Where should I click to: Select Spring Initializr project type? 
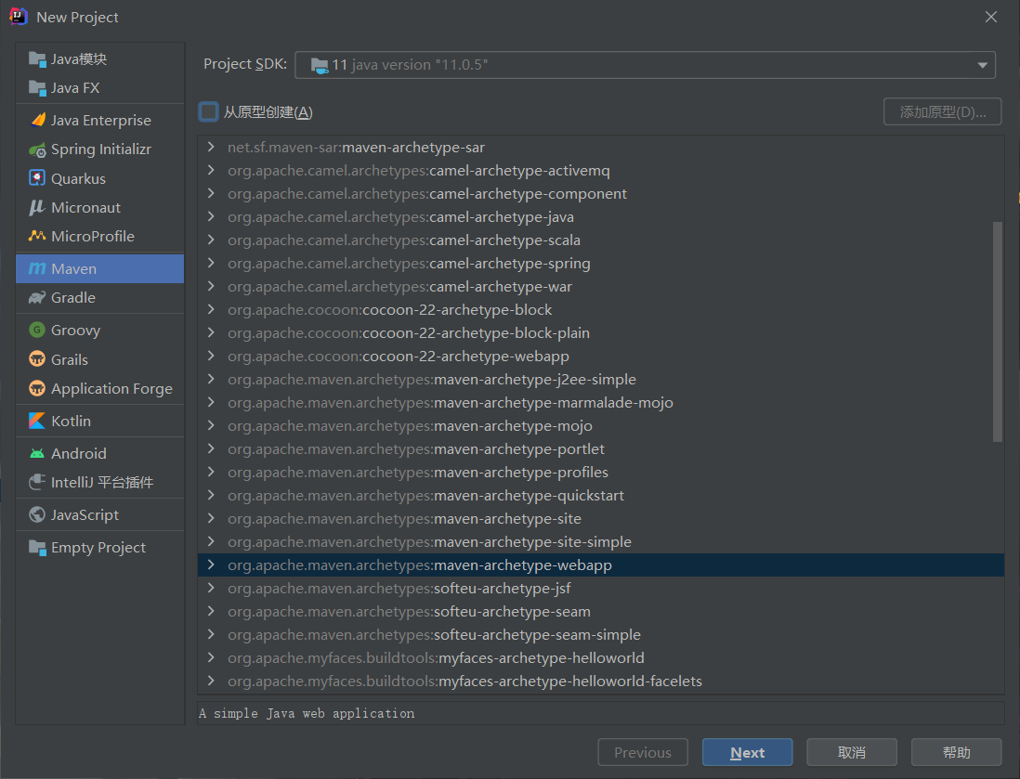pos(100,149)
